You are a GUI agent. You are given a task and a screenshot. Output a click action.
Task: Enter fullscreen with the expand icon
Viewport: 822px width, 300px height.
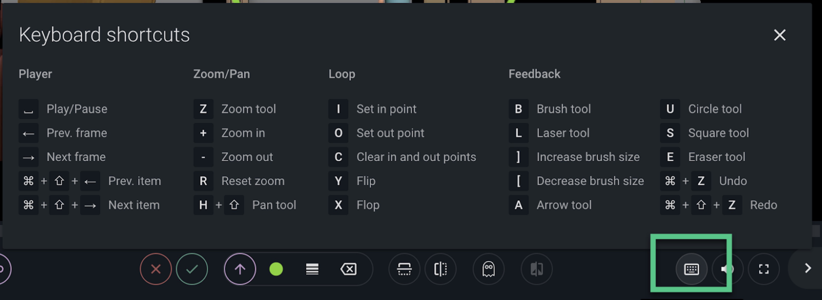764,269
